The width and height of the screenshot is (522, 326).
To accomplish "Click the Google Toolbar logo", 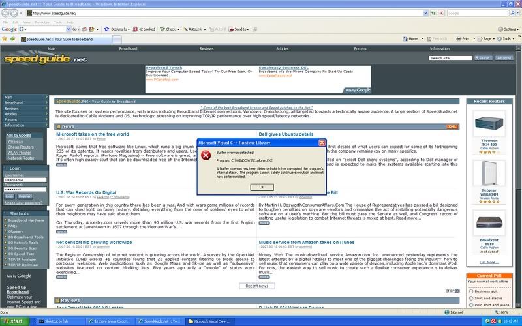I will tap(9, 29).
